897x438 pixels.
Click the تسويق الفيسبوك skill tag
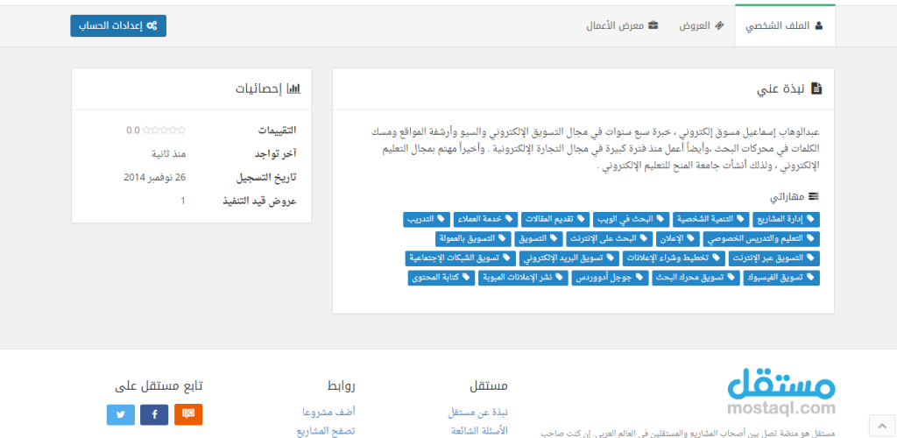click(x=781, y=278)
